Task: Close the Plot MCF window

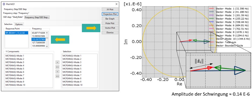Action: coord(116,4)
